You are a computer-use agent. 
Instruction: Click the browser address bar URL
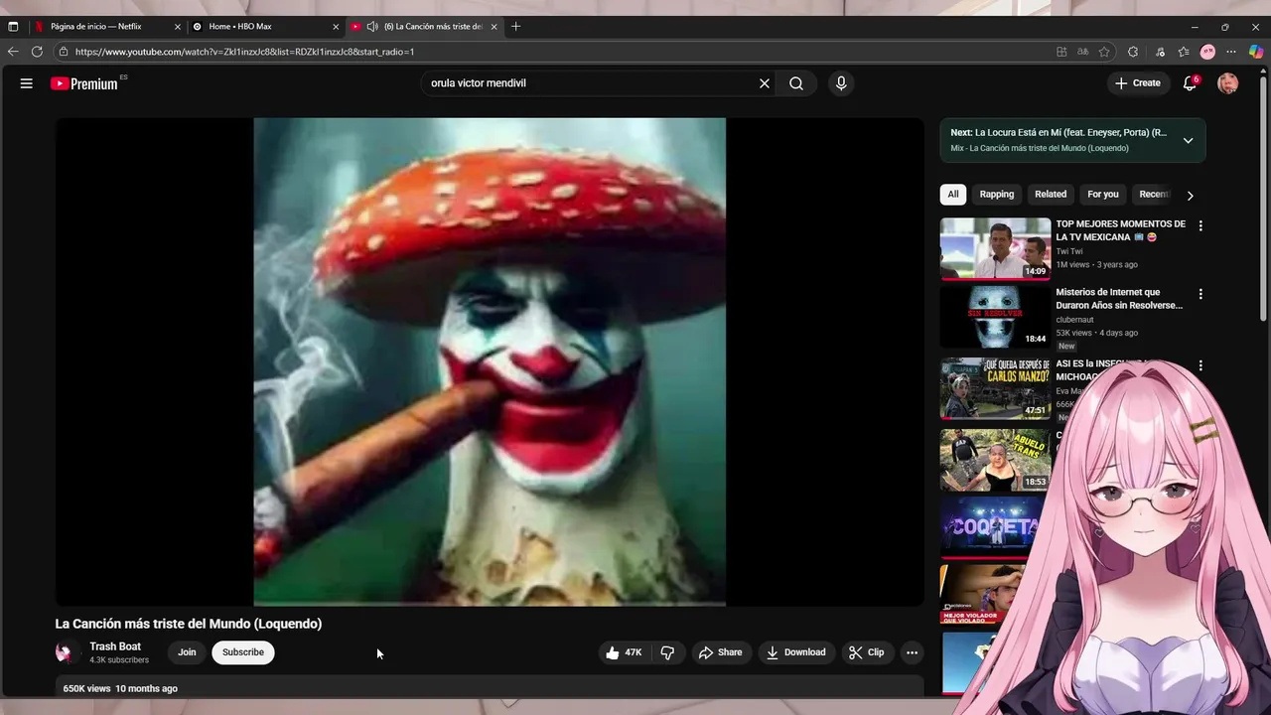click(244, 52)
